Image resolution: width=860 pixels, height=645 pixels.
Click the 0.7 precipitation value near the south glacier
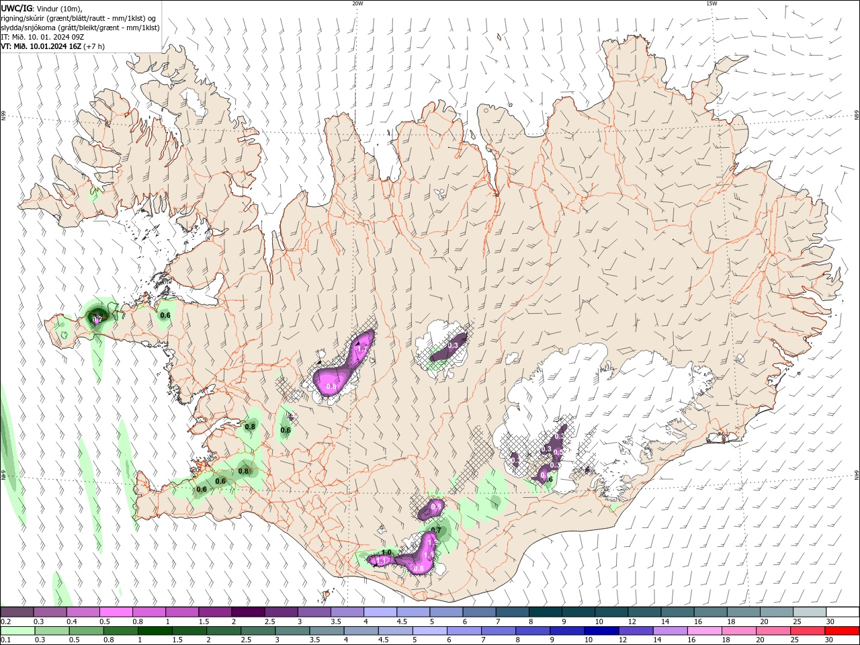(x=435, y=530)
